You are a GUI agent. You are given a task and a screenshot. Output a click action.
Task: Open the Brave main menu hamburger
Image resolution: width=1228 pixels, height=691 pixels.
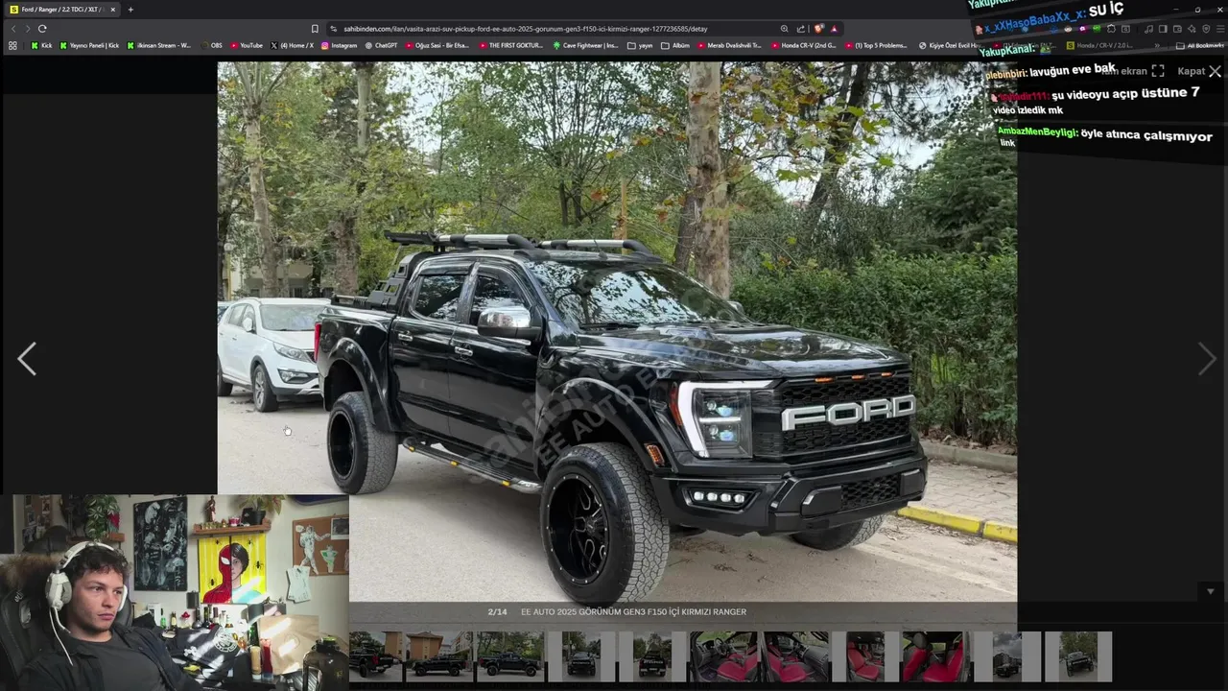[1220, 29]
